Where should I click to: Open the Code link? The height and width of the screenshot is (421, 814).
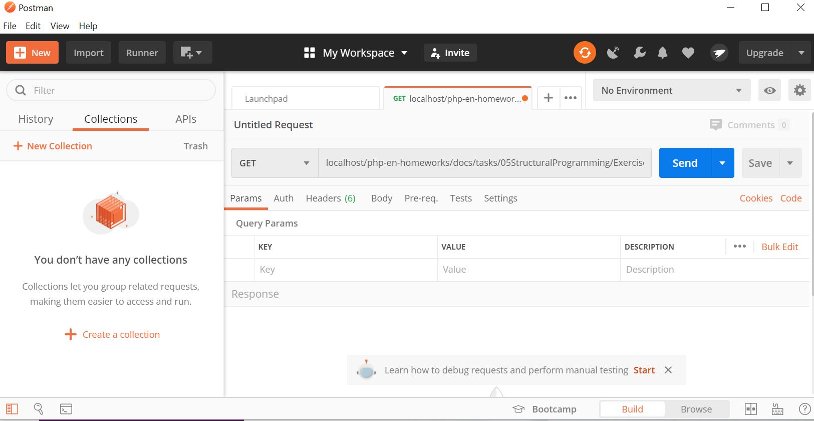pyautogui.click(x=791, y=198)
